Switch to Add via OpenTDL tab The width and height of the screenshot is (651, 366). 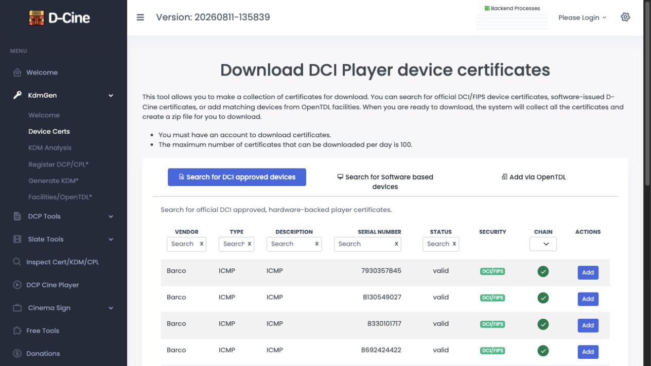pos(534,177)
